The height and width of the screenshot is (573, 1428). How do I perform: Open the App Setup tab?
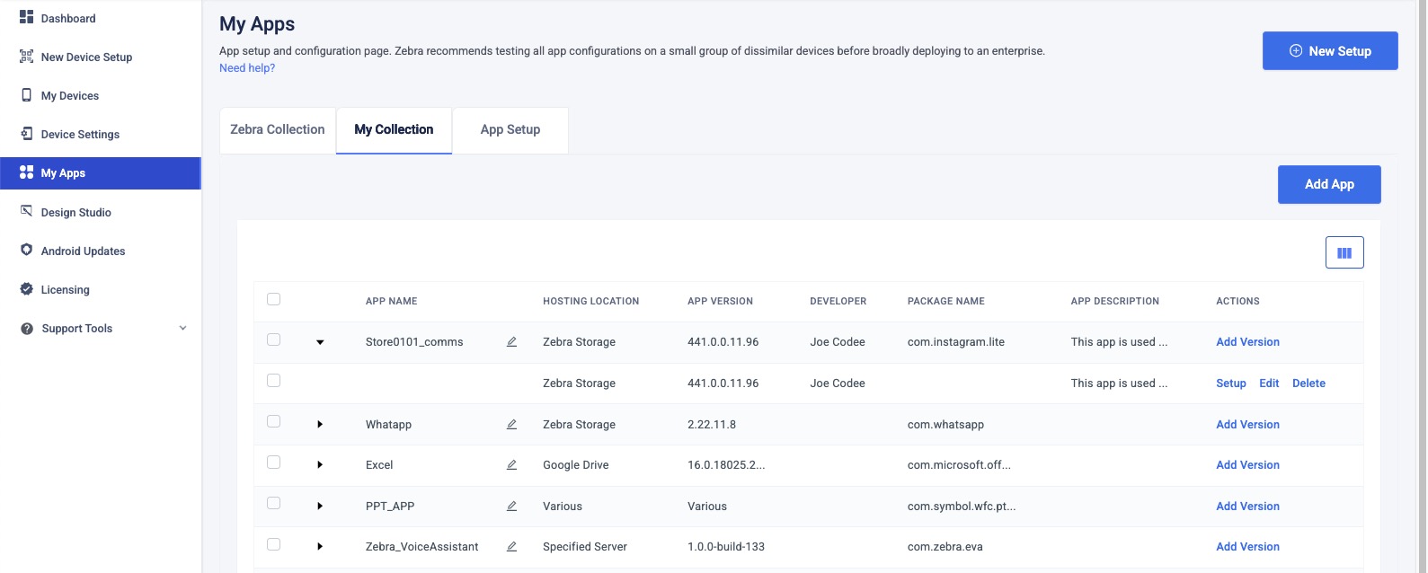pyautogui.click(x=510, y=130)
